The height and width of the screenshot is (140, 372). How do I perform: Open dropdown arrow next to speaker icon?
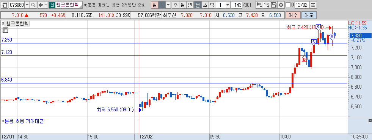(46, 5)
